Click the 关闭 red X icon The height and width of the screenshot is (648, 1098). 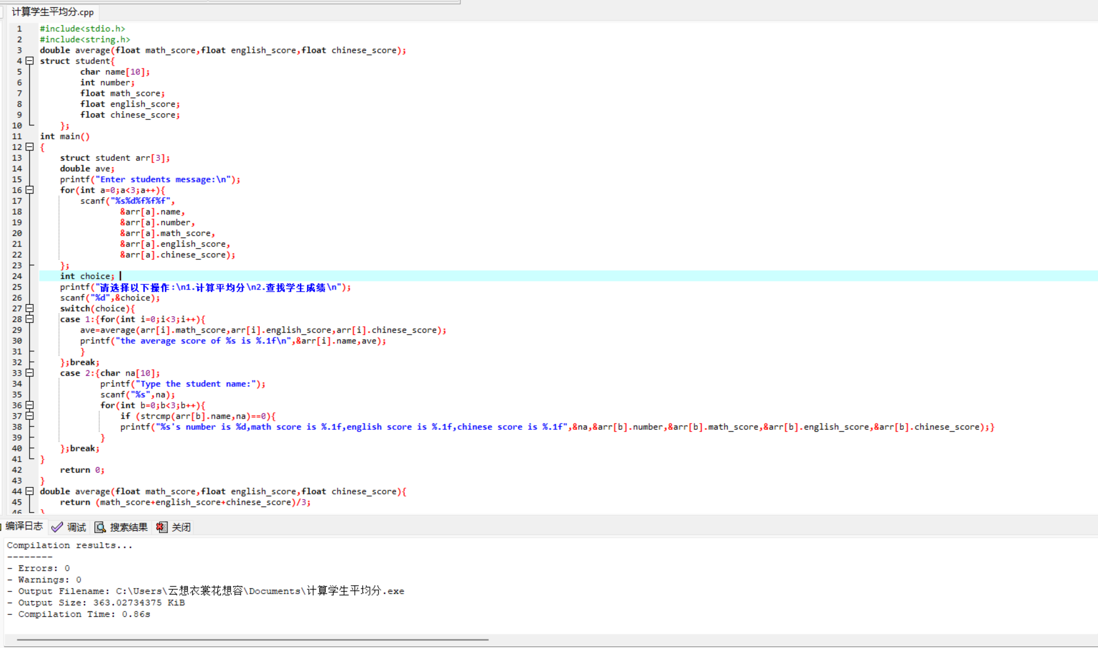click(161, 527)
